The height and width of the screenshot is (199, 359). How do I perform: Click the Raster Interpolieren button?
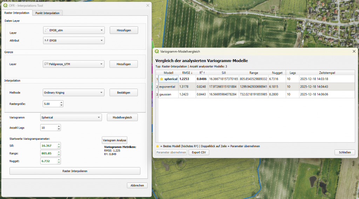coord(75,171)
